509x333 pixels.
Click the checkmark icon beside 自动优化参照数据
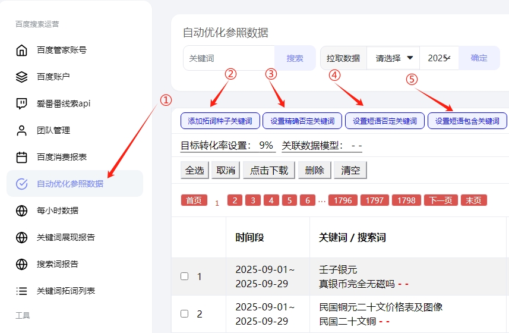(22, 184)
